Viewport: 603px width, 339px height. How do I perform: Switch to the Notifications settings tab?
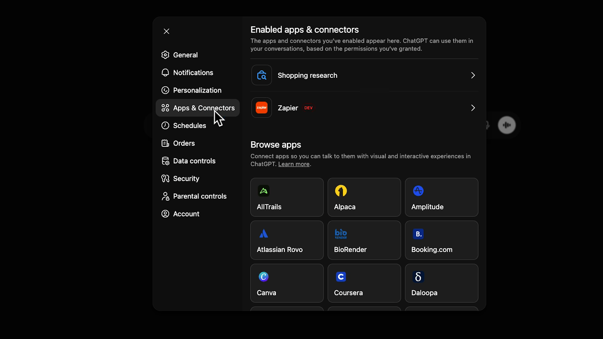(193, 73)
